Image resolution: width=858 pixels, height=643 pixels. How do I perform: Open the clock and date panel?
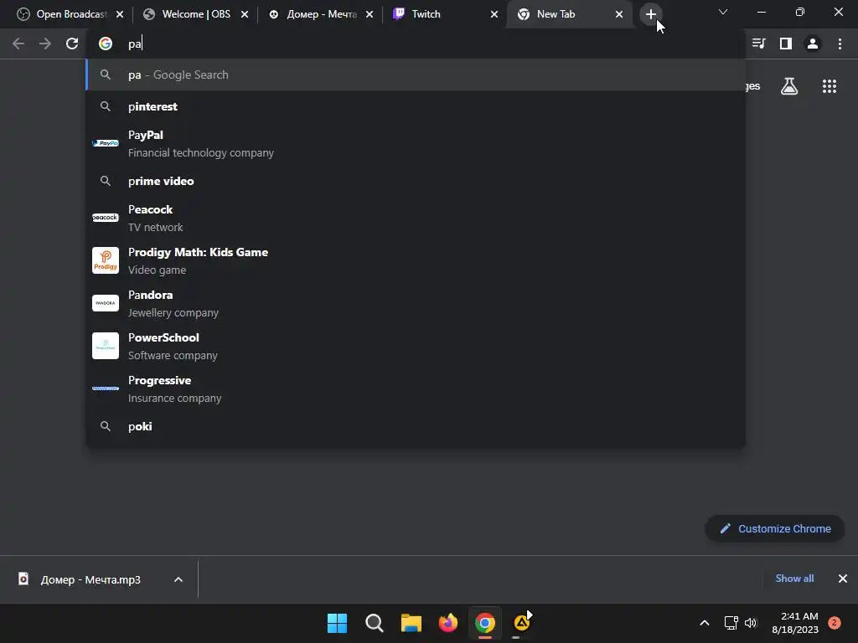point(795,623)
